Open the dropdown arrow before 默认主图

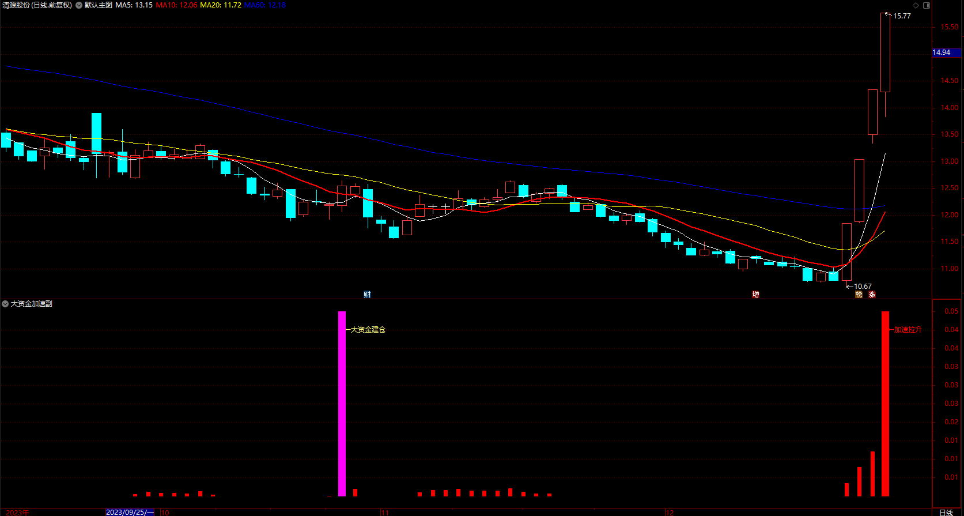click(x=79, y=5)
